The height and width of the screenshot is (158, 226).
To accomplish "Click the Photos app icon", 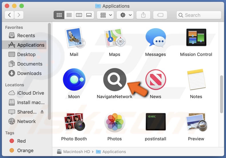I will click(x=115, y=122).
